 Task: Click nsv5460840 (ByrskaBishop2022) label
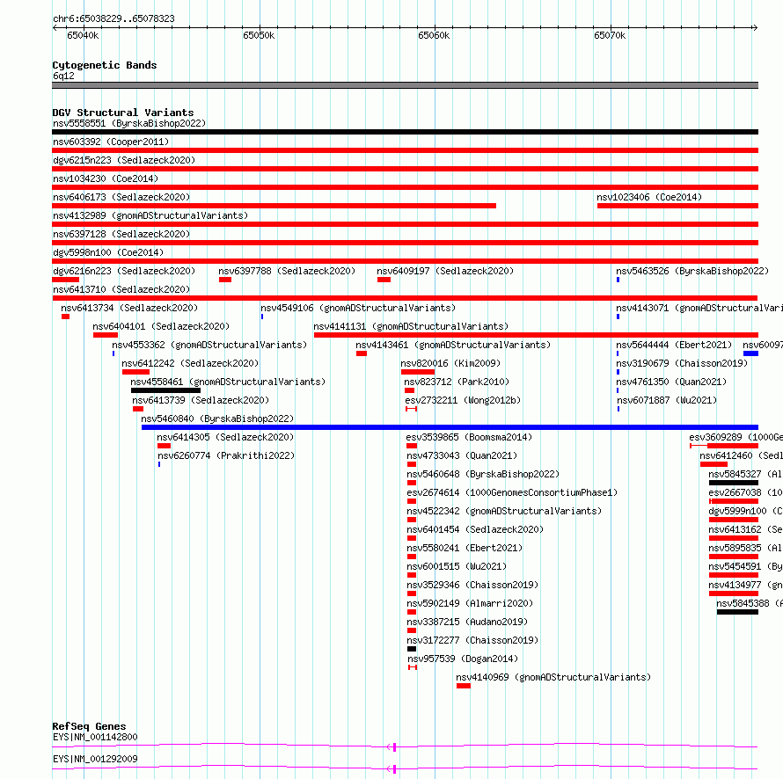(217, 419)
